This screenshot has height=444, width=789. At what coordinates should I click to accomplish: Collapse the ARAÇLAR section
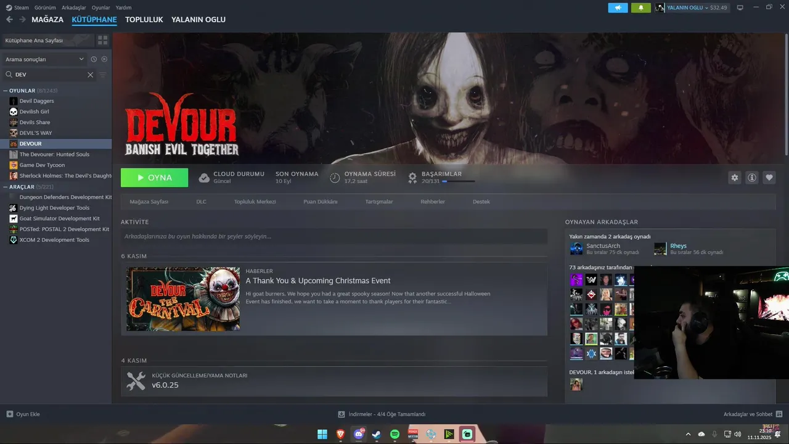[6, 186]
